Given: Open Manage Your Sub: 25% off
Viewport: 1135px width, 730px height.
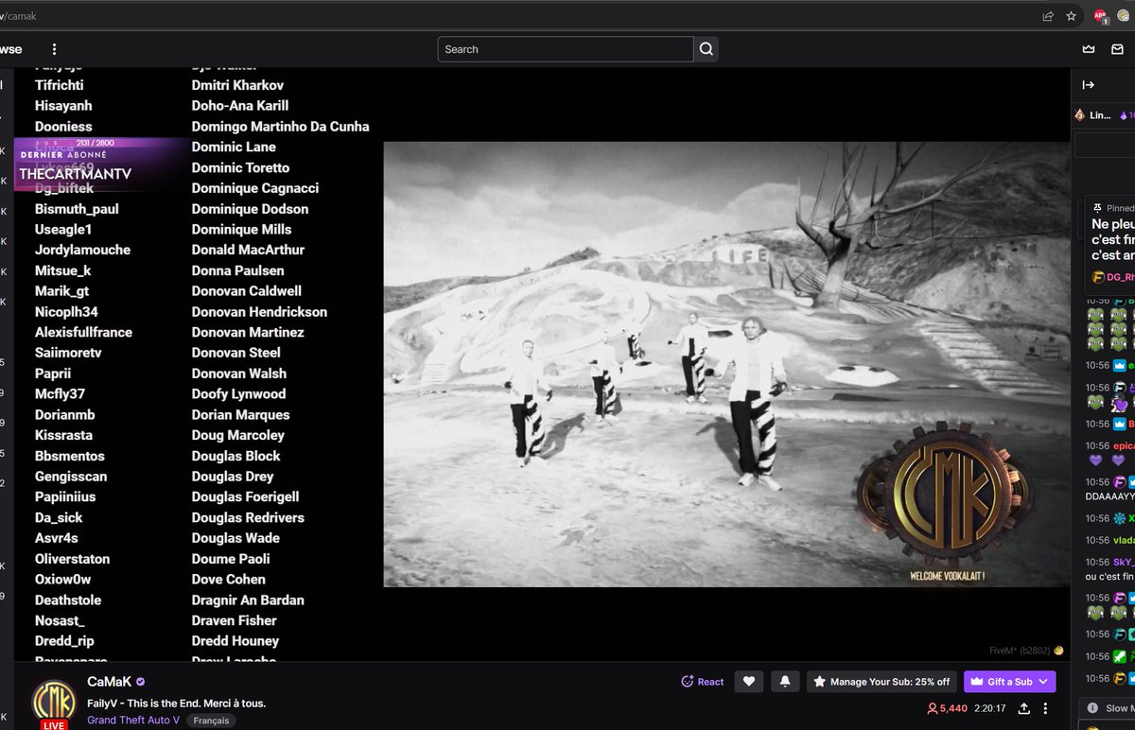Looking at the screenshot, I should [882, 681].
